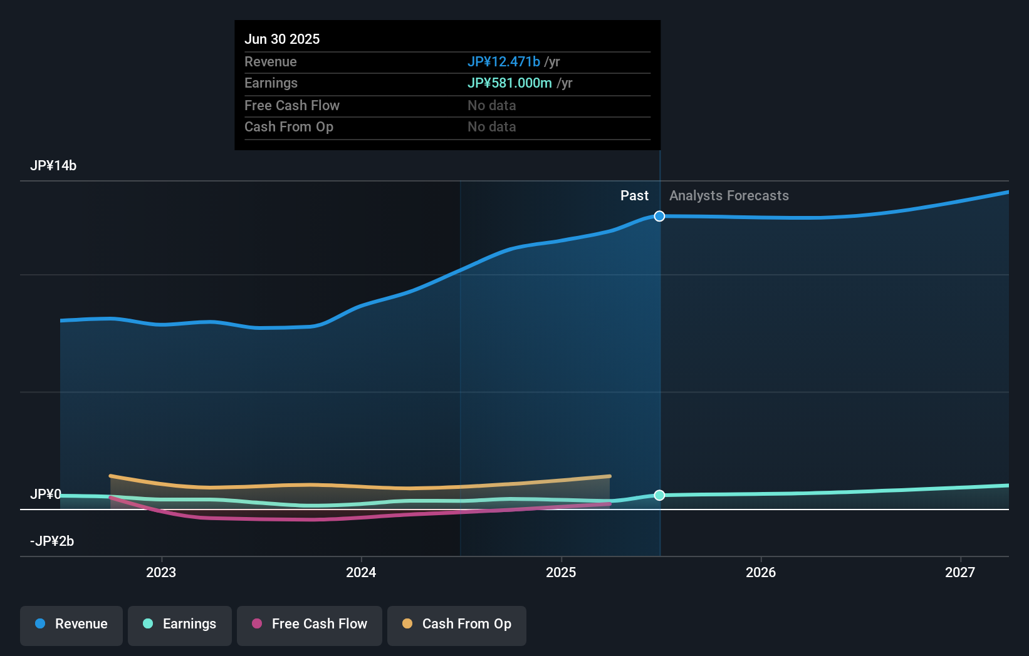Click the JP¥12.471b revenue value in tooltip
This screenshot has width=1029, height=656.
coord(504,61)
